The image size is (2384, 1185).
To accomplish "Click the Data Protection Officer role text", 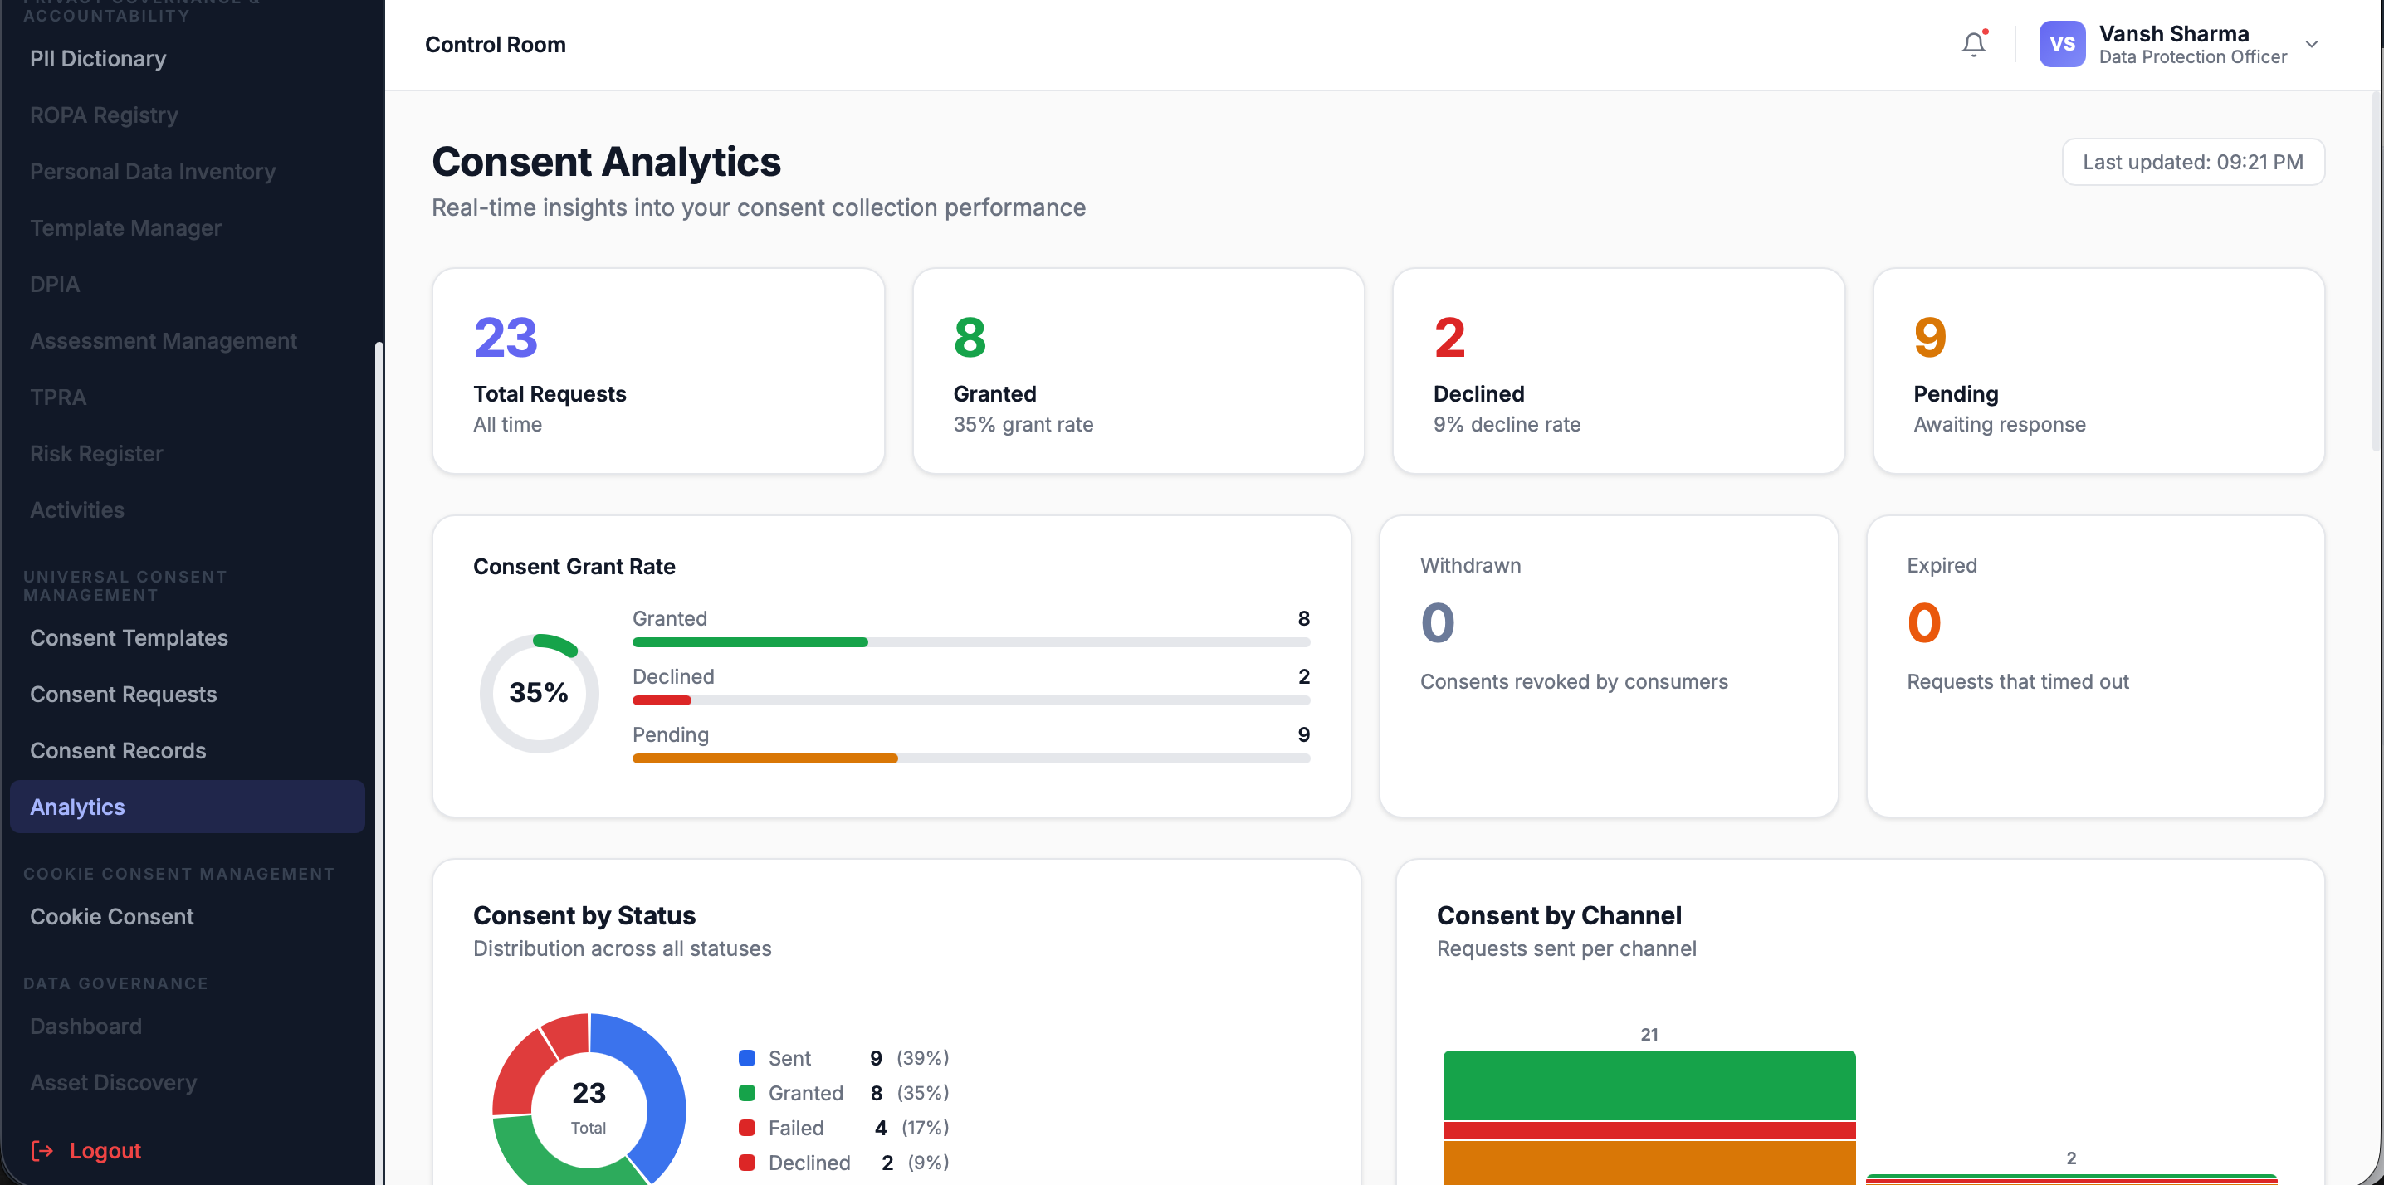I will (2192, 57).
